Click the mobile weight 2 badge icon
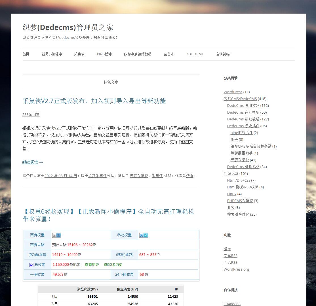Viewport: 316px width, 306px height. click(x=144, y=235)
